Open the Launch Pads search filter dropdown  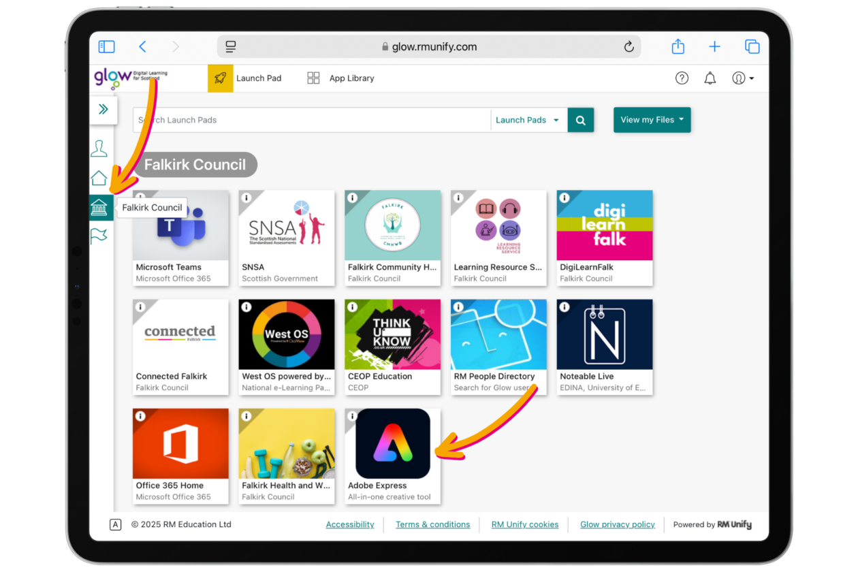tap(528, 121)
